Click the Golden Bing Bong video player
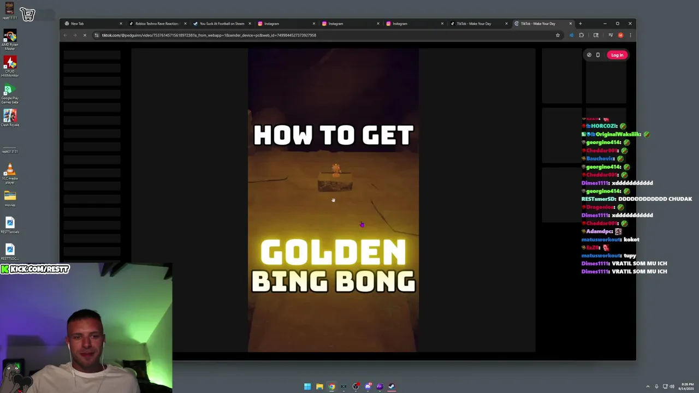 click(333, 200)
